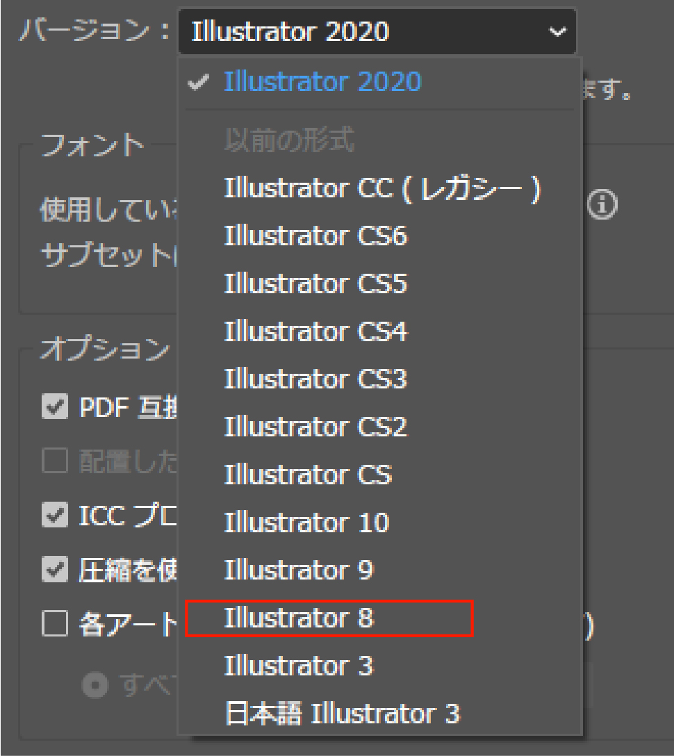Choose the Illustrator CS4 option

point(315,331)
